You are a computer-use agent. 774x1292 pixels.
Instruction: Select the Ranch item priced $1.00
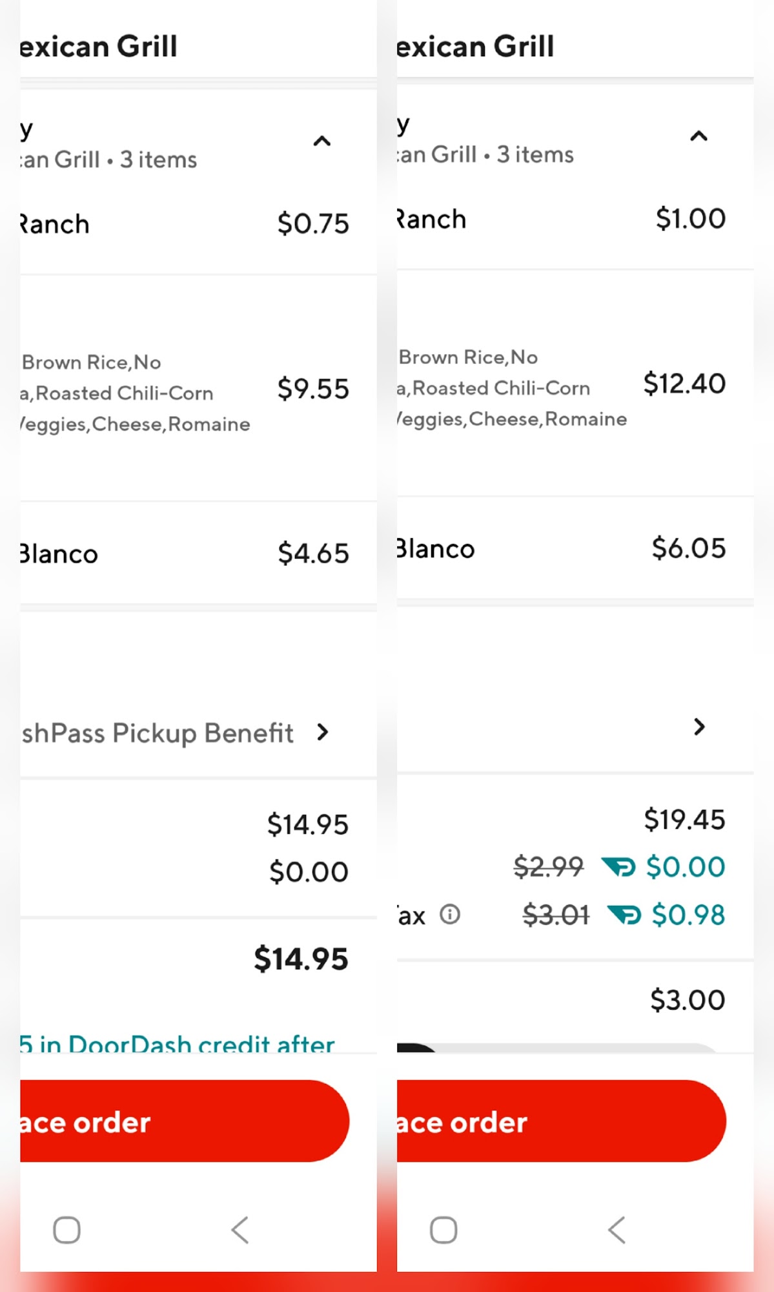(560, 219)
